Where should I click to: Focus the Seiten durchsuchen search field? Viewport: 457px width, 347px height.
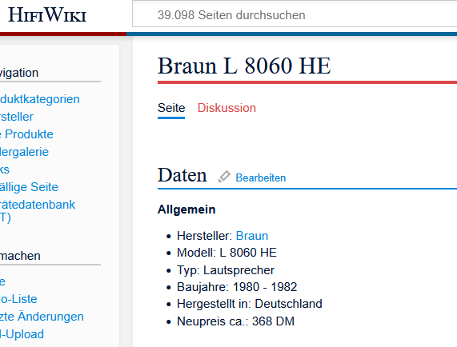[295, 15]
